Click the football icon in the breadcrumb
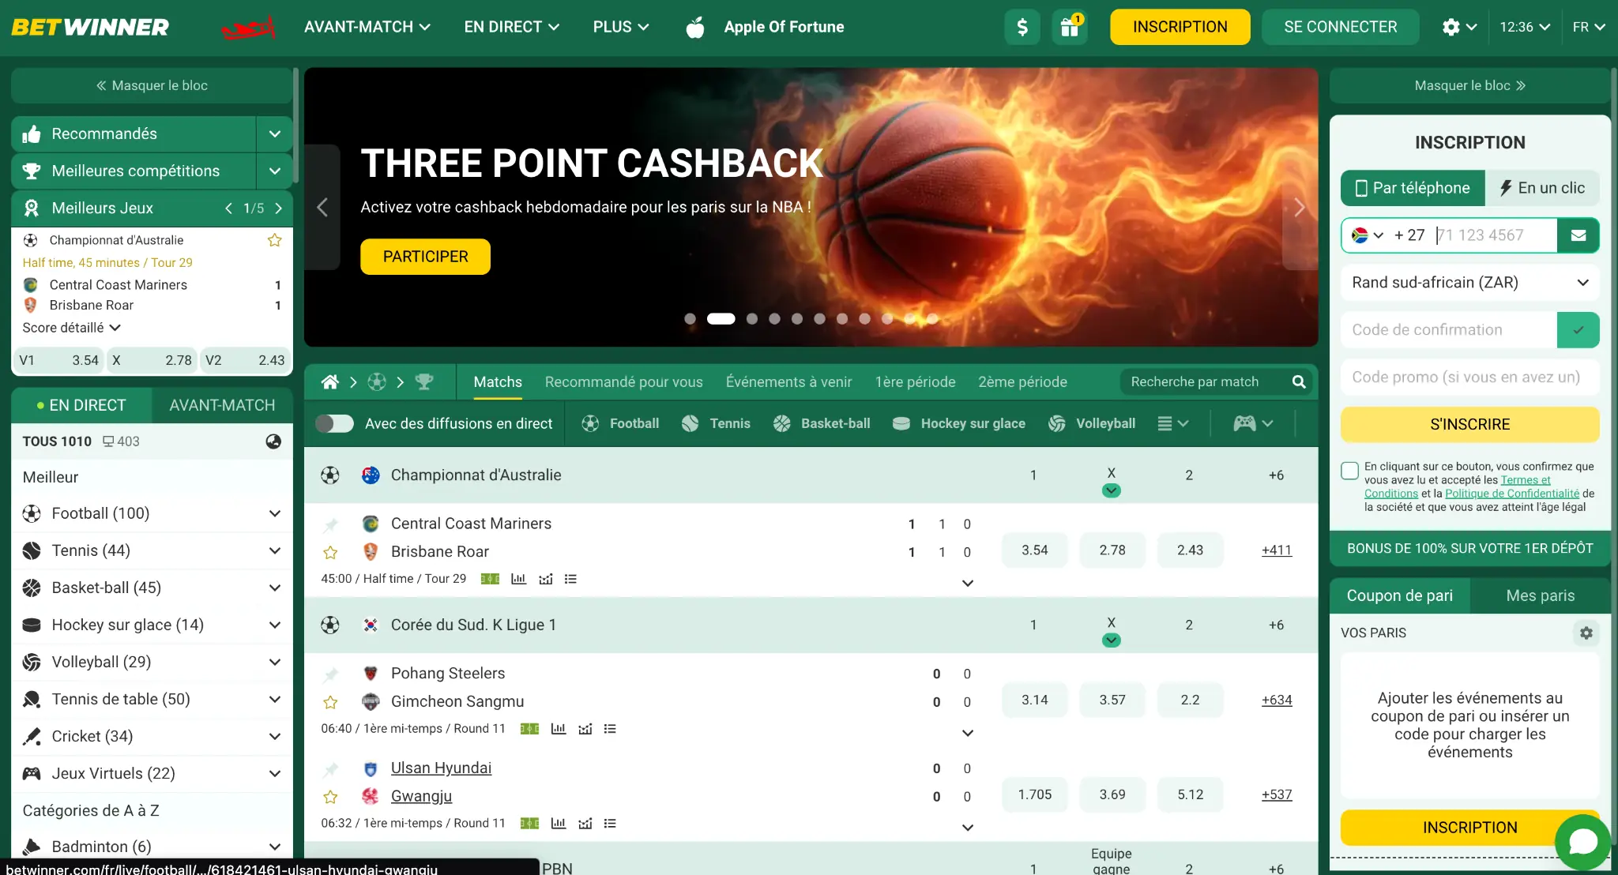The height and width of the screenshot is (875, 1618). coord(377,382)
